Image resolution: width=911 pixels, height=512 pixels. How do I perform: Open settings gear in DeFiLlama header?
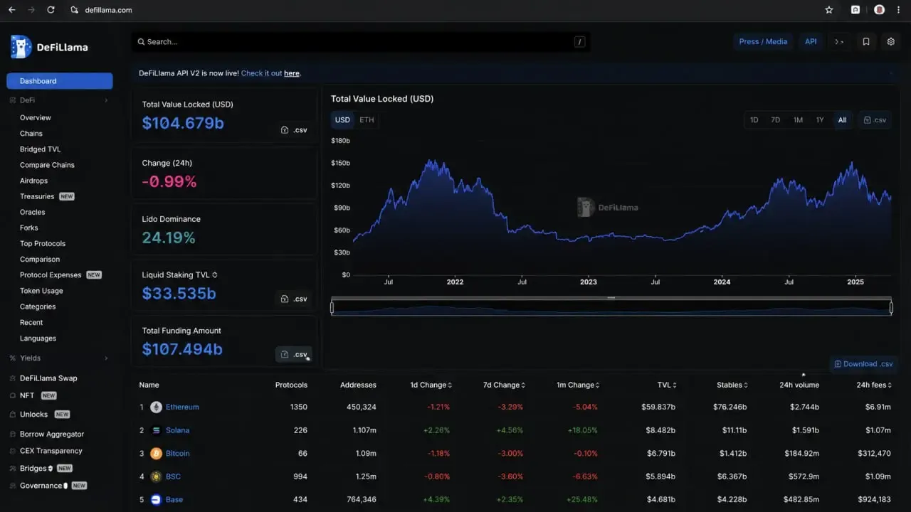coord(890,42)
